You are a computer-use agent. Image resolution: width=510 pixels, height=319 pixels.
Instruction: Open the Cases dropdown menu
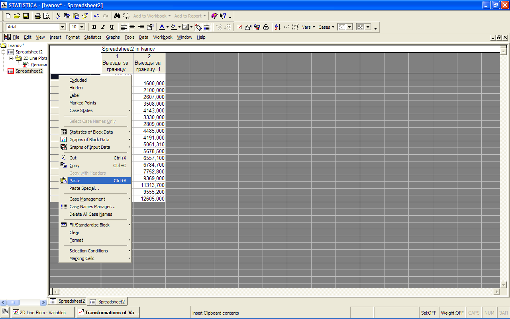[326, 27]
